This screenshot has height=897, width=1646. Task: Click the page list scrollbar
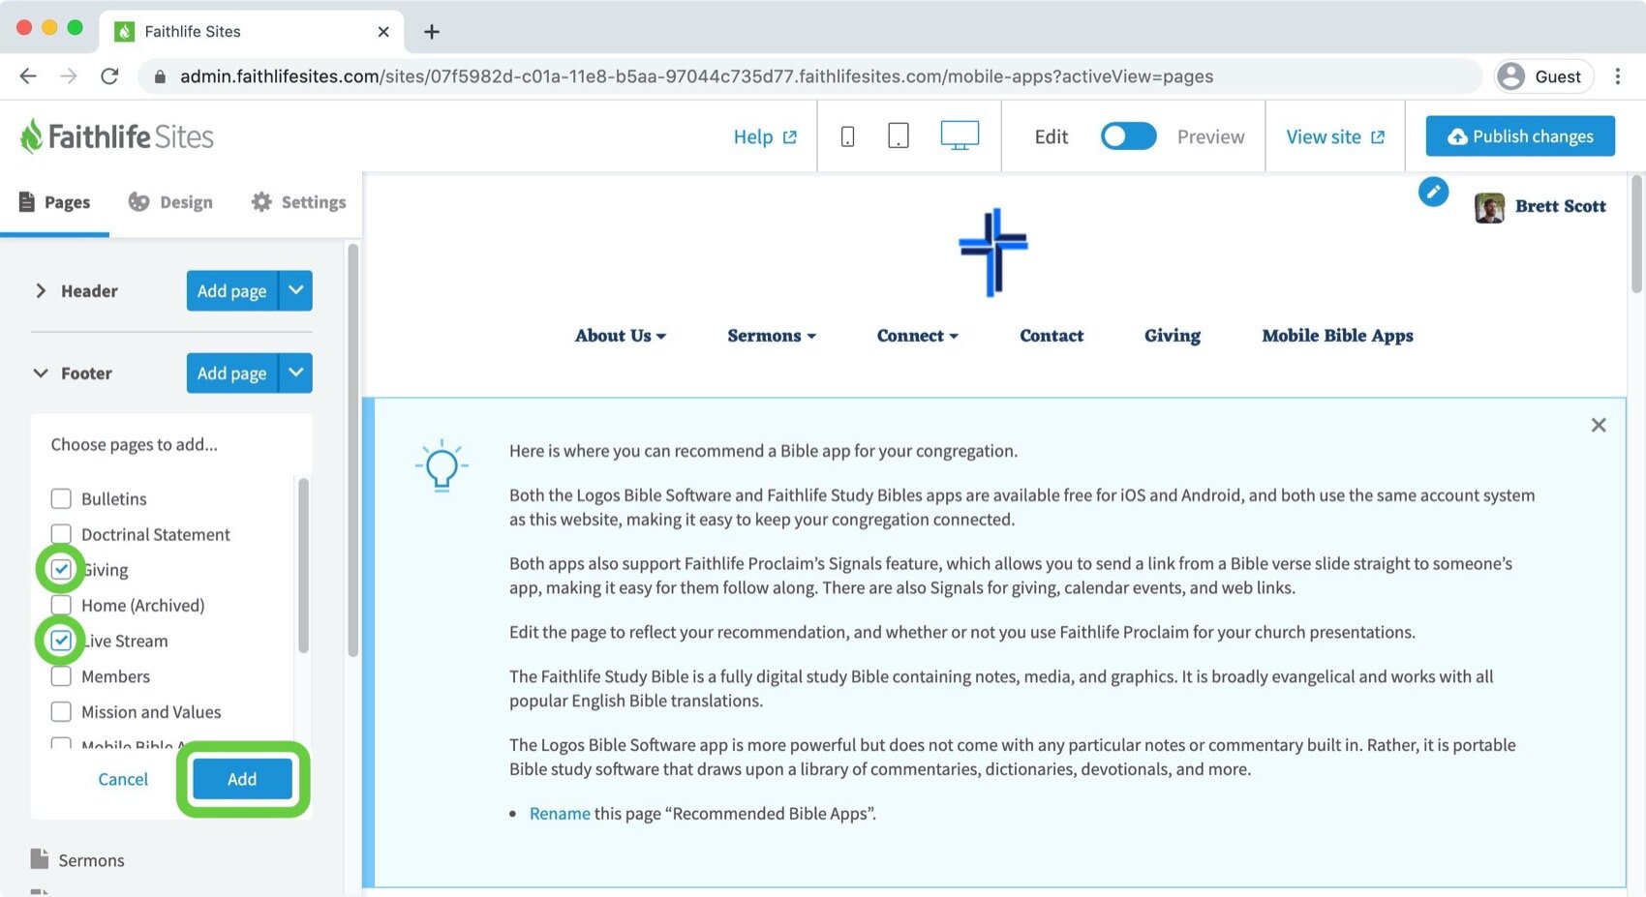click(x=303, y=566)
